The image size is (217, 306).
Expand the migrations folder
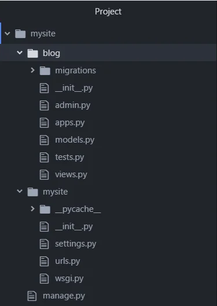pos(32,70)
